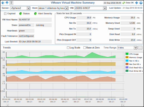
Task: Open the Time Range 5 Mins dropdown
Action: click(135, 48)
